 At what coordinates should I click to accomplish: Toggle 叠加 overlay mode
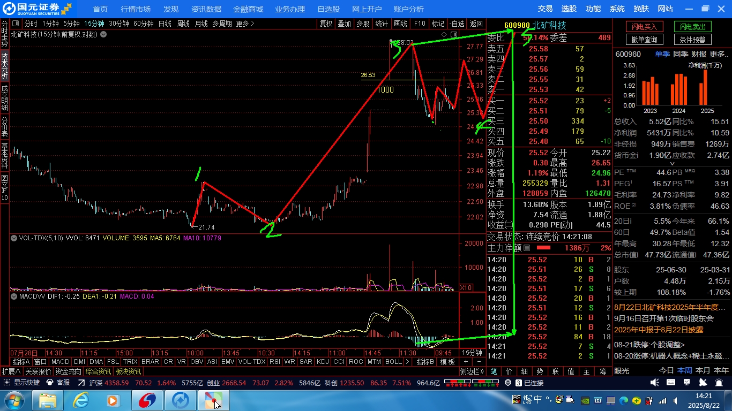pos(345,24)
